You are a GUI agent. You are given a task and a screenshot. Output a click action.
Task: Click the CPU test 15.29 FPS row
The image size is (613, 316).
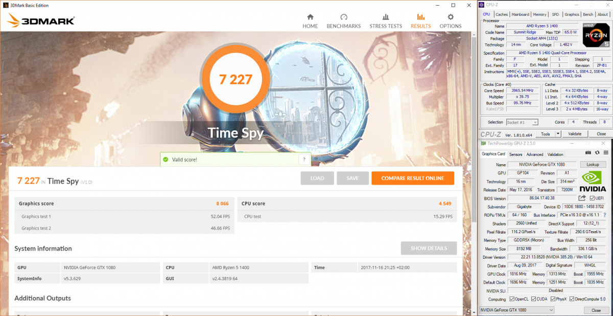[x=347, y=216]
